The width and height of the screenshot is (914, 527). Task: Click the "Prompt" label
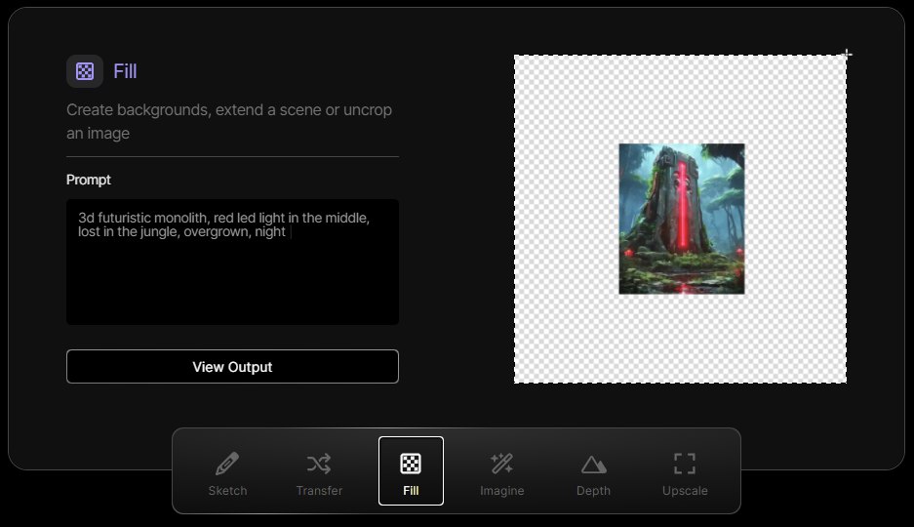[x=89, y=180]
